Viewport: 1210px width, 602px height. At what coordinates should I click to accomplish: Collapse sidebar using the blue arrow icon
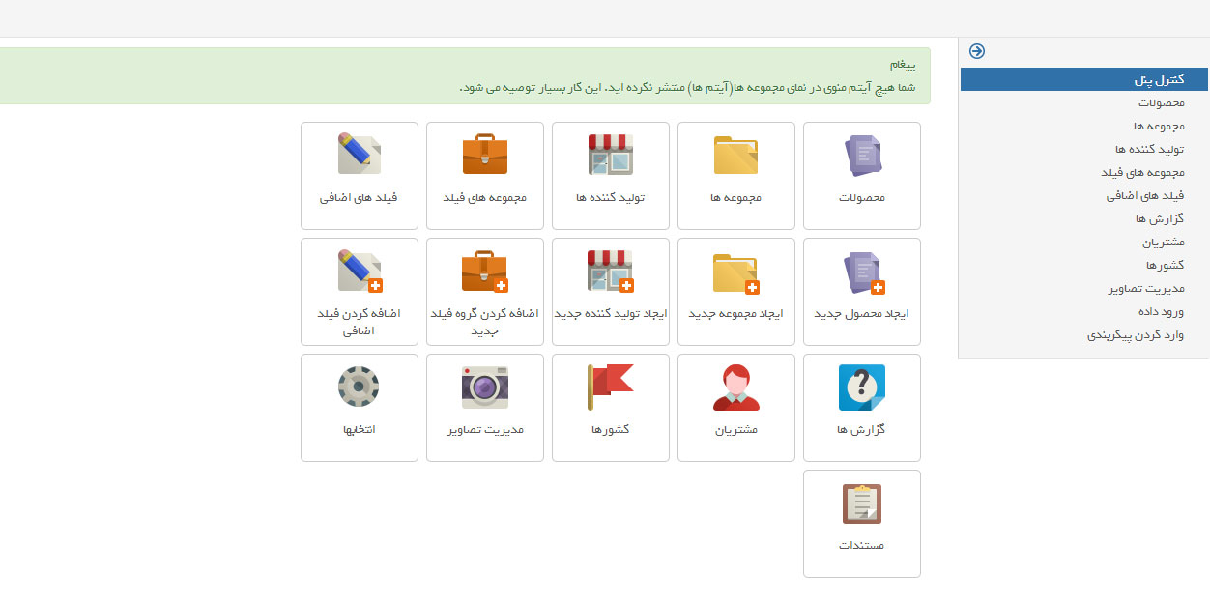977,51
